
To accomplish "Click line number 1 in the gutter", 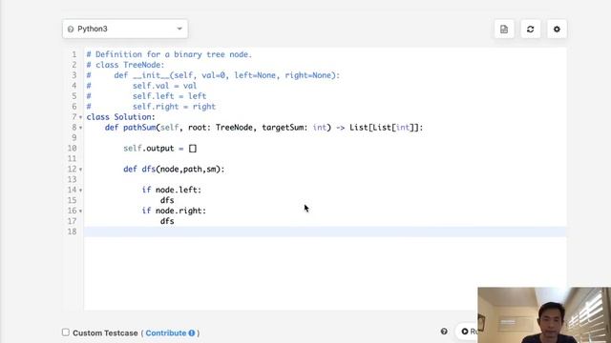I will [74, 54].
